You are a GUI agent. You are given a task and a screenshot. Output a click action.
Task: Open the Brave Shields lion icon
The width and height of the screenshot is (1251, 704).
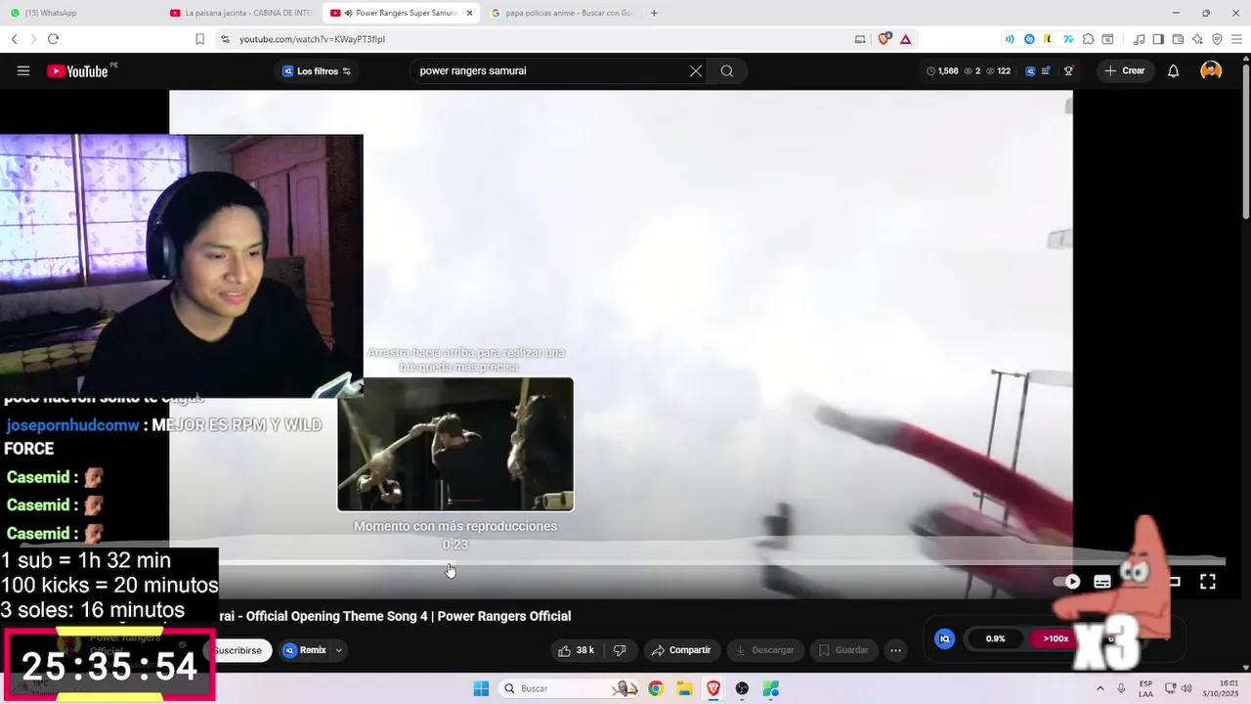coord(884,39)
